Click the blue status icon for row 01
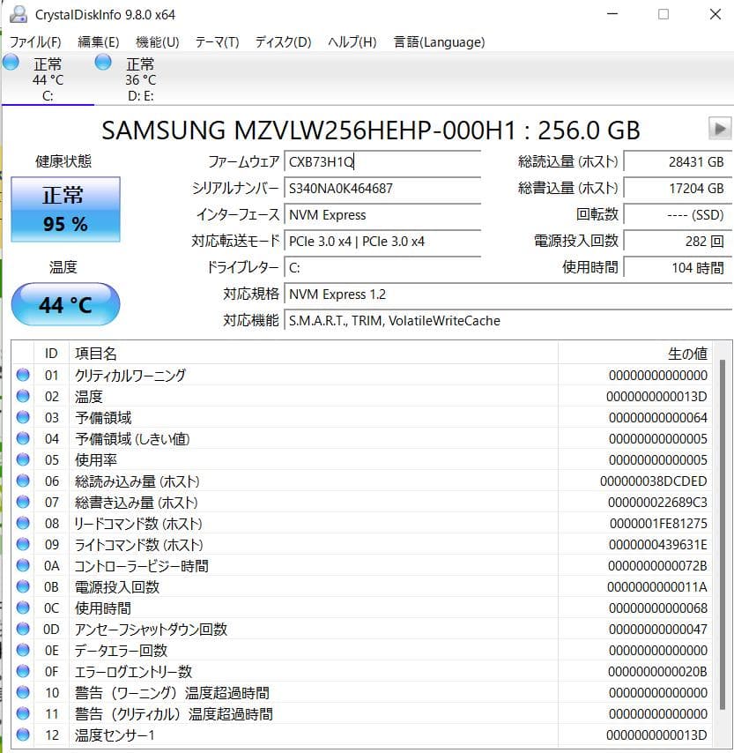Image resolution: width=734 pixels, height=753 pixels. click(x=23, y=375)
